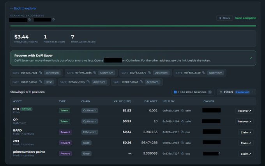Image resolution: width=265 pixels, height=166 pixels.
Task: Click the Reward badge in BARD row
Action: click(65, 132)
